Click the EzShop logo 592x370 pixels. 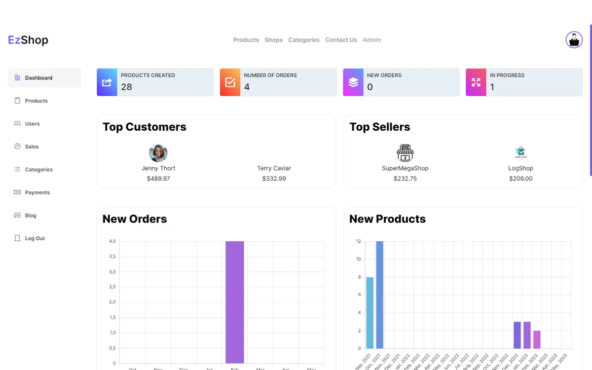pos(28,40)
